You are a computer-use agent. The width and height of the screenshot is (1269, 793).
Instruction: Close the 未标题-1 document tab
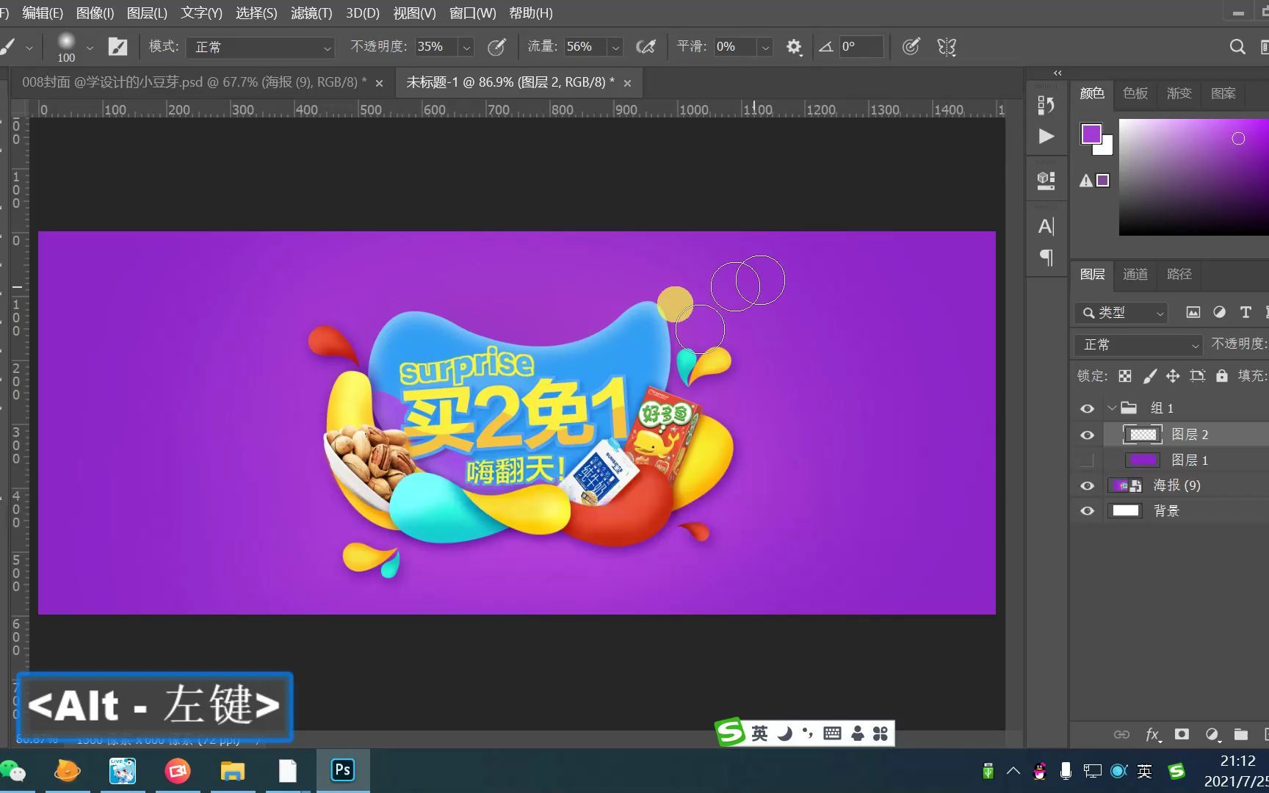coord(627,83)
